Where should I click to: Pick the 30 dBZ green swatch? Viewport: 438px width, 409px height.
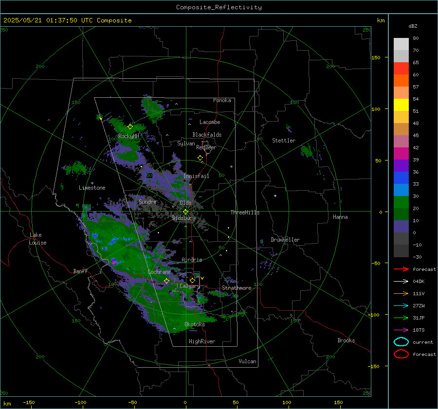(401, 202)
